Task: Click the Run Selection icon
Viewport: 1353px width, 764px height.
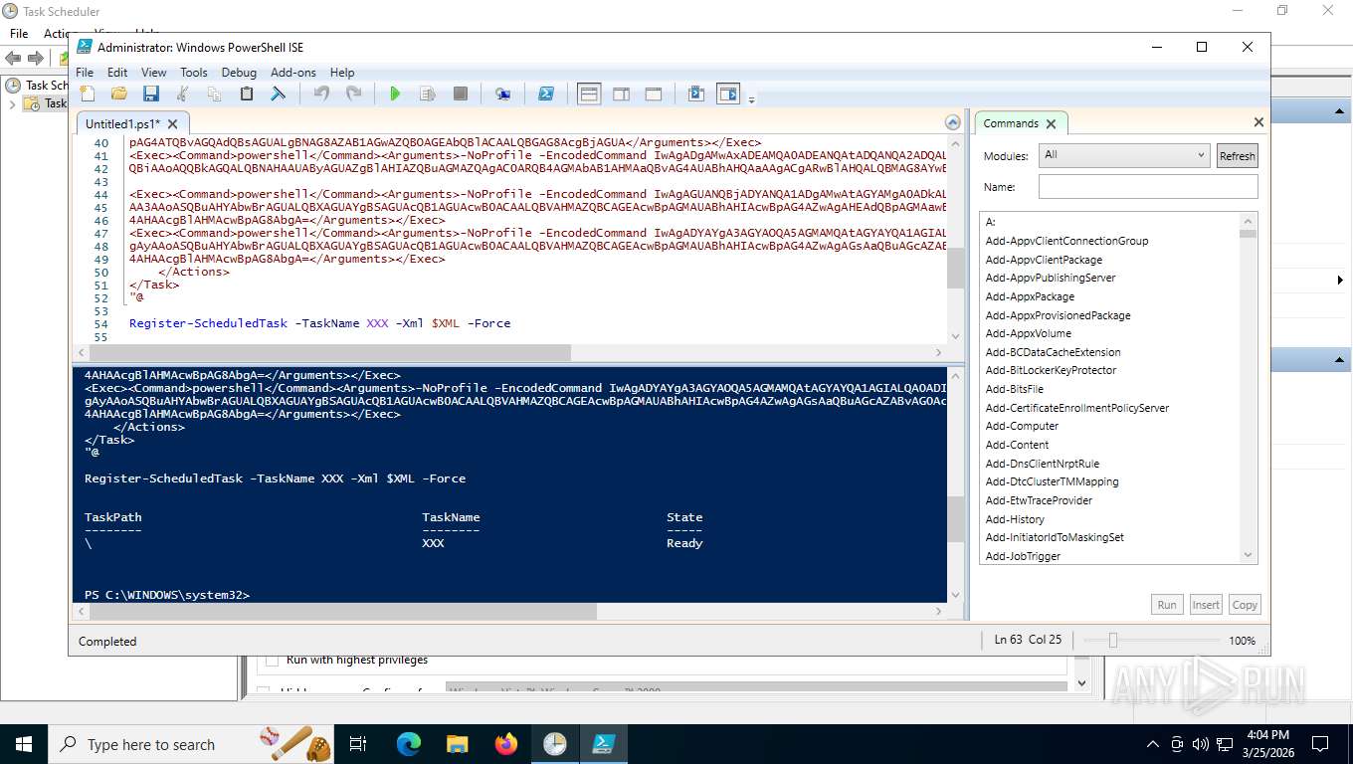Action: pos(428,94)
